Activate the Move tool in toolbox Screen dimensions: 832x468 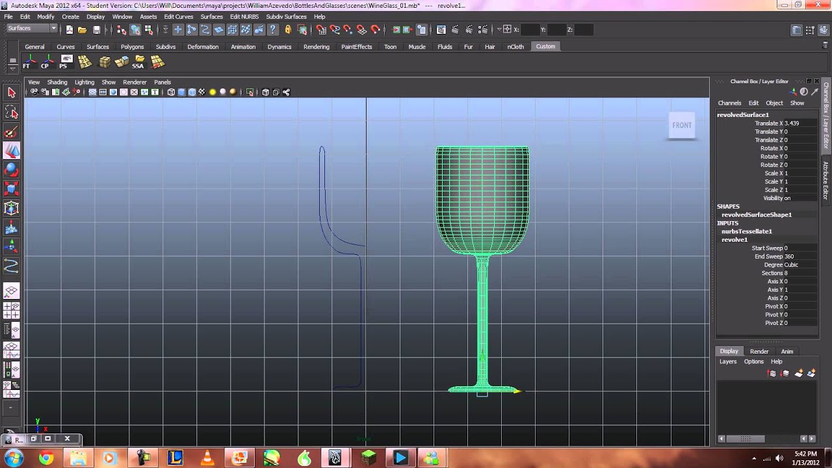point(11,151)
